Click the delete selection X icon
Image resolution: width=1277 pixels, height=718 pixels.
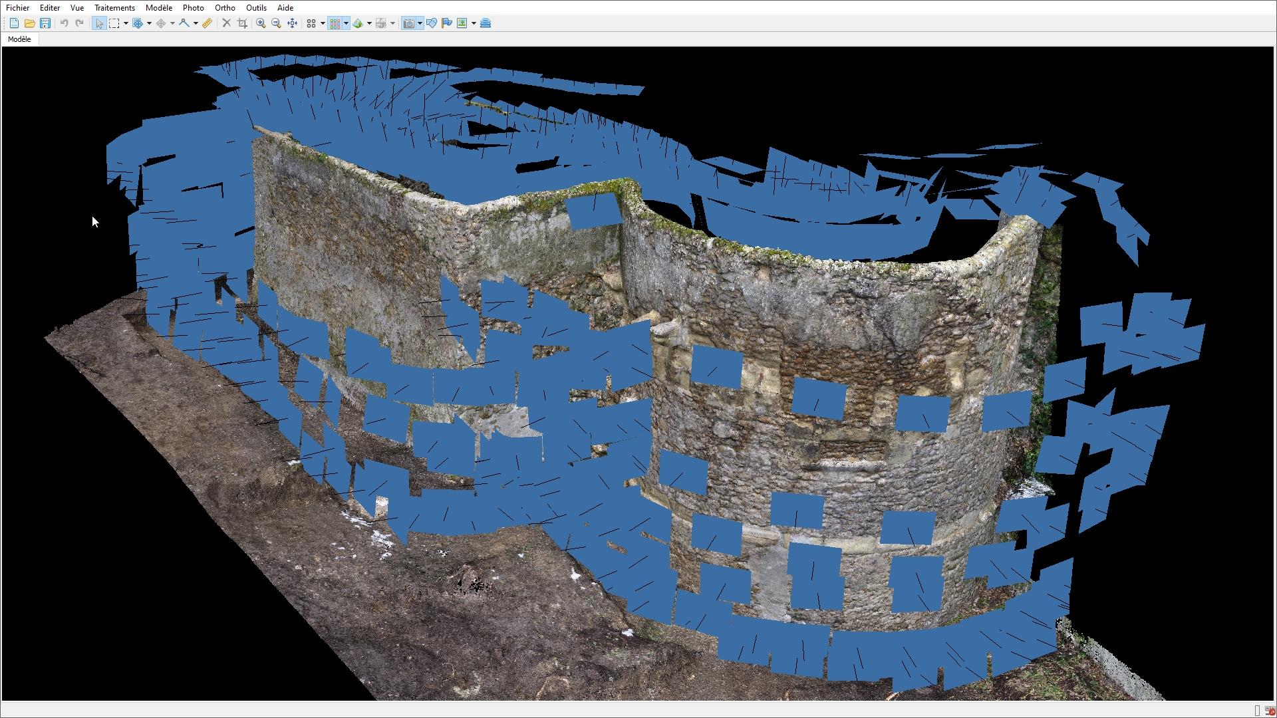point(226,23)
